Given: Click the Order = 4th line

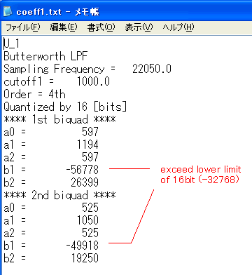Looking at the screenshot, I should click(x=34, y=94).
